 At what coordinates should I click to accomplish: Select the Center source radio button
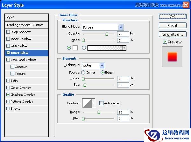pyautogui.click(x=83, y=73)
